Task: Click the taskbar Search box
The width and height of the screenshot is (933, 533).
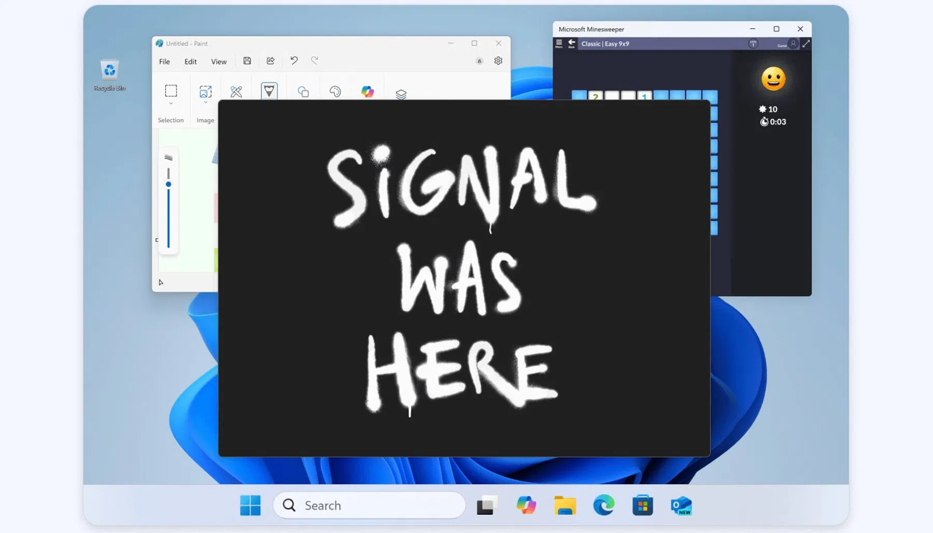Action: point(369,506)
